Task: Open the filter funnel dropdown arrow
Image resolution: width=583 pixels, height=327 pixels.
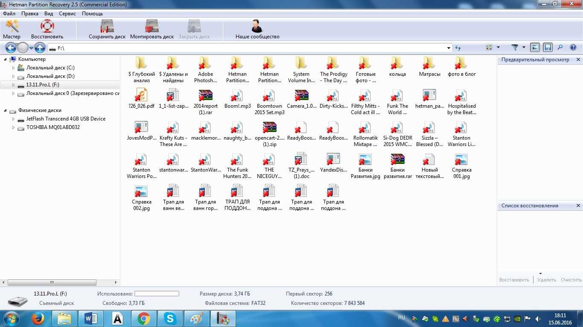Action: pyautogui.click(x=524, y=48)
